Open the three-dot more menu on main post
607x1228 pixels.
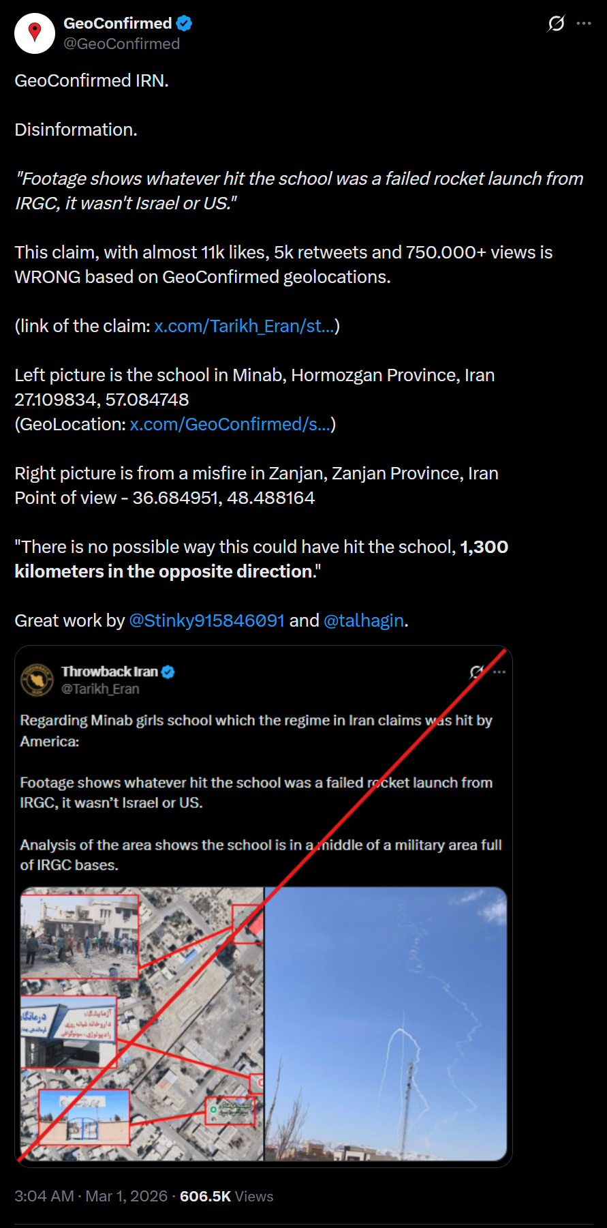pos(584,23)
